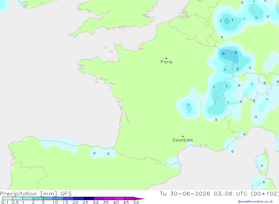This screenshot has width=279, height=204.
Task: Pick the legend swatch between 30 and 35
Action: [x=99, y=198]
